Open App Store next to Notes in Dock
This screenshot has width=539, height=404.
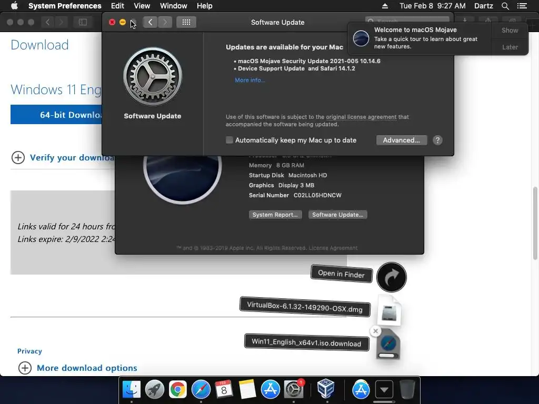tap(270, 389)
